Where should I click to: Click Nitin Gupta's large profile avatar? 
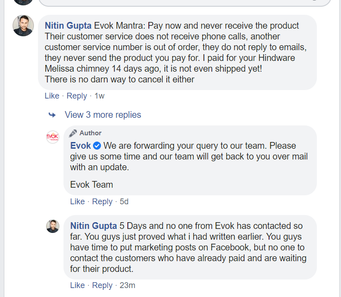[23, 26]
